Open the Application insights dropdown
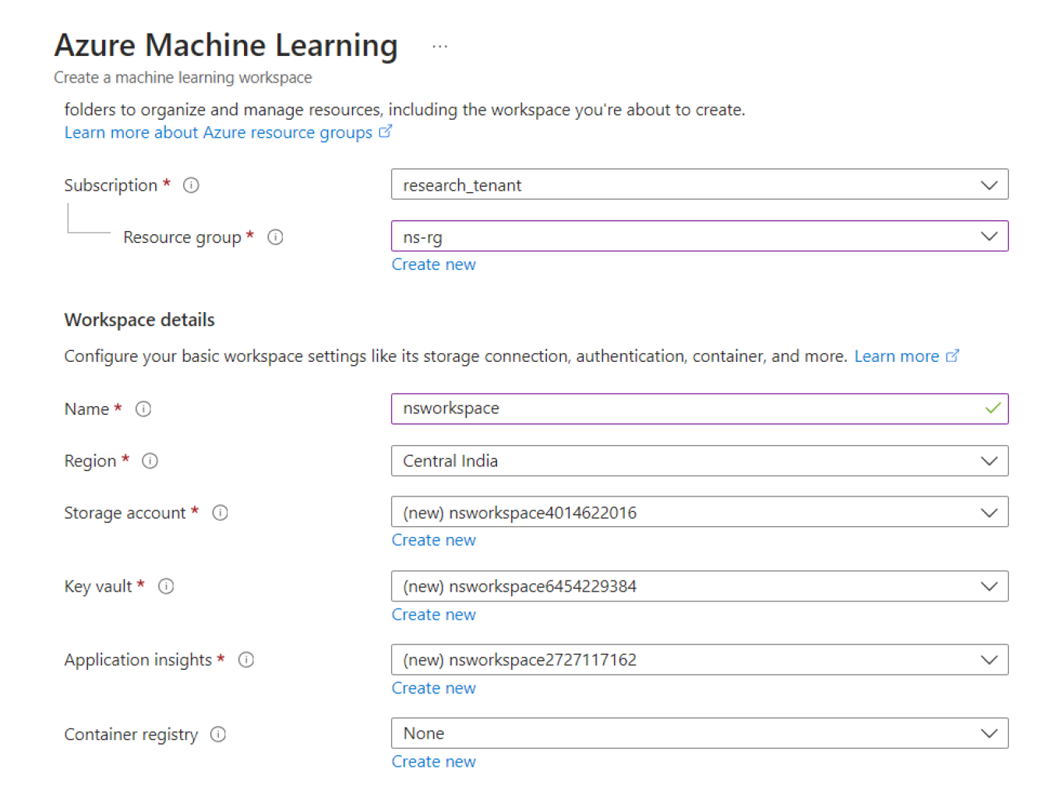The height and width of the screenshot is (786, 1062). [x=699, y=660]
